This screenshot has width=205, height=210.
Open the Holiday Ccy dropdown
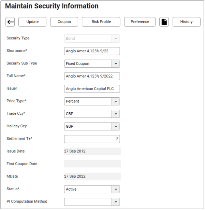tap(116, 126)
